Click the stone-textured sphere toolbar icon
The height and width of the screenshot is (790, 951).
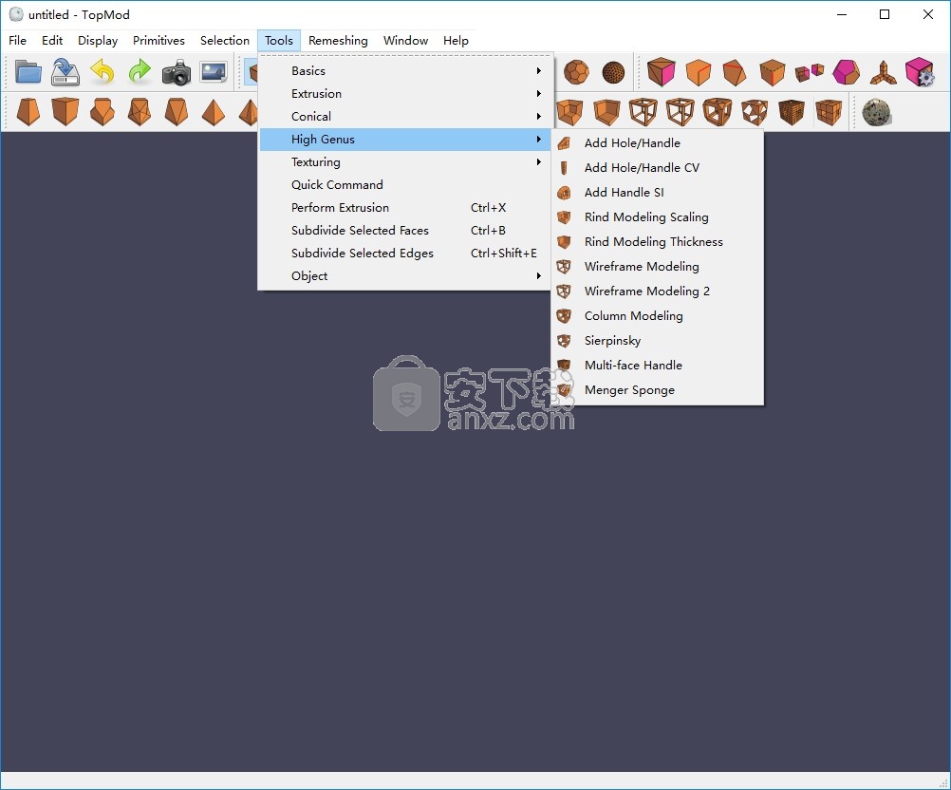[876, 112]
